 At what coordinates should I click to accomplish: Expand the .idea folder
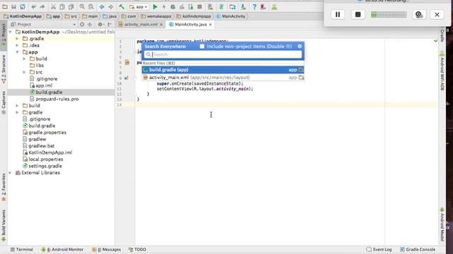17,45
